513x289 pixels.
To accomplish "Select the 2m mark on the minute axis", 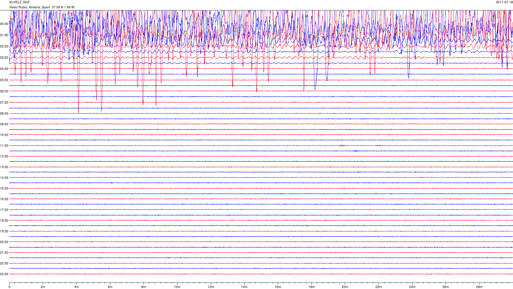I will click(x=43, y=287).
